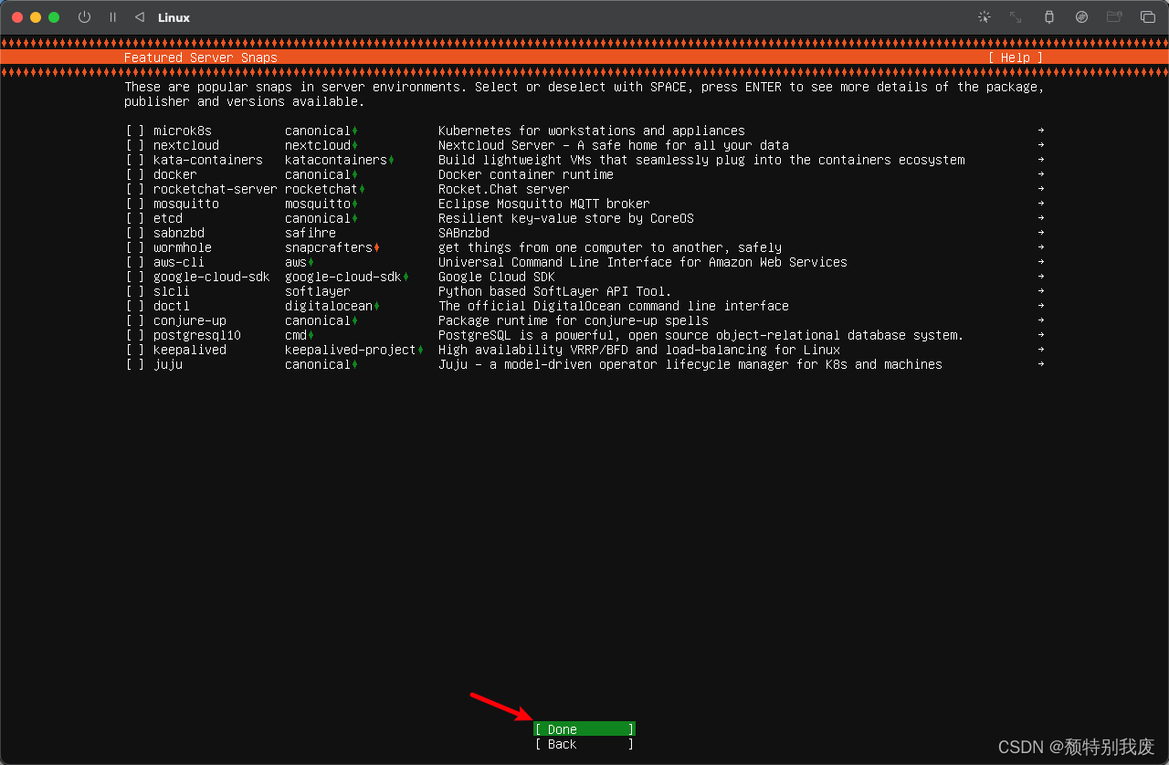Viewport: 1169px width, 765px height.
Task: Open details arrow for microk8s row
Action: [1041, 131]
